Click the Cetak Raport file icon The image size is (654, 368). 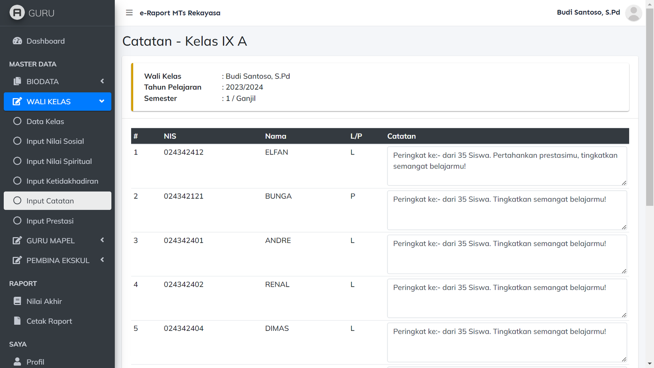[17, 321]
